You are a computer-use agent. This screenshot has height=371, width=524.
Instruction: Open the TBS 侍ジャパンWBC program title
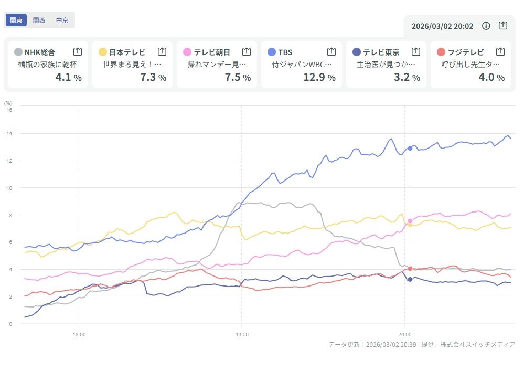pos(302,65)
